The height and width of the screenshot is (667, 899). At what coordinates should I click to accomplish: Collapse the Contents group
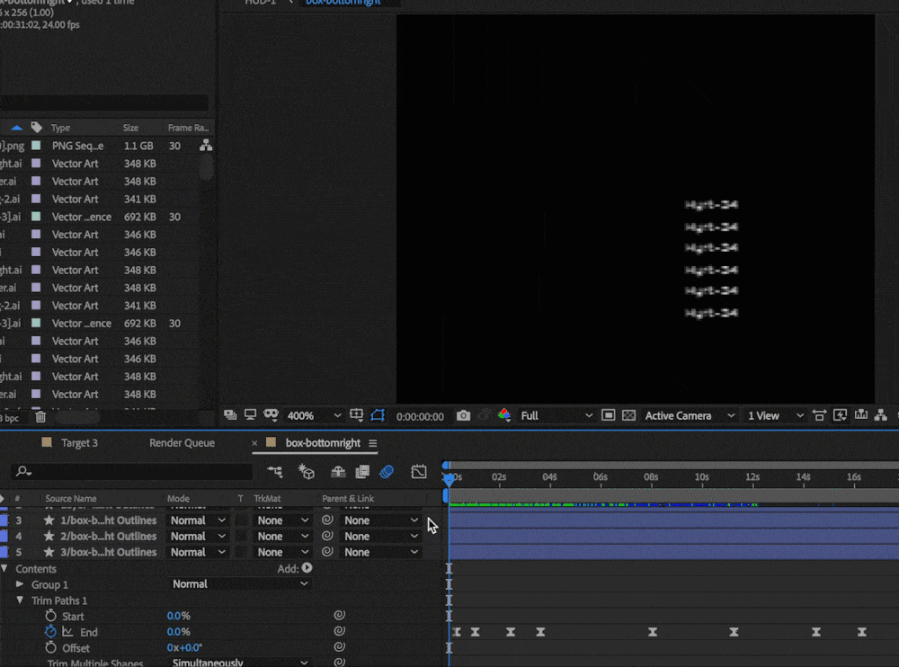[4, 568]
